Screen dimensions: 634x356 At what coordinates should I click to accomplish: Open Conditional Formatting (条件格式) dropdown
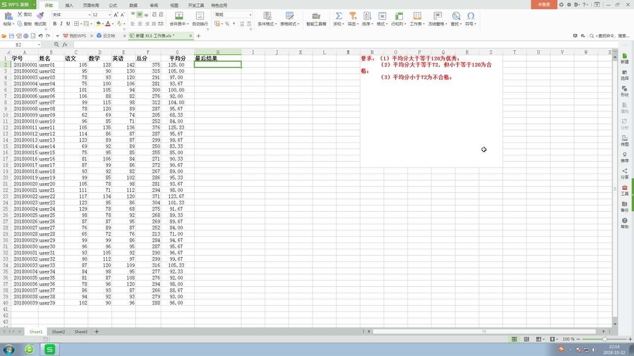point(267,24)
